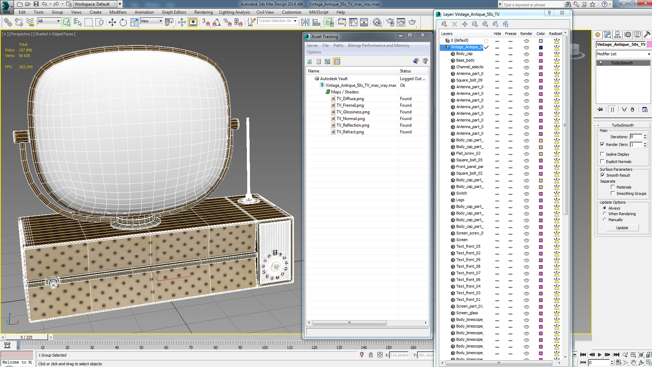Image resolution: width=652 pixels, height=367 pixels.
Task: Open the Utilities hammer panel tab
Action: (647, 35)
